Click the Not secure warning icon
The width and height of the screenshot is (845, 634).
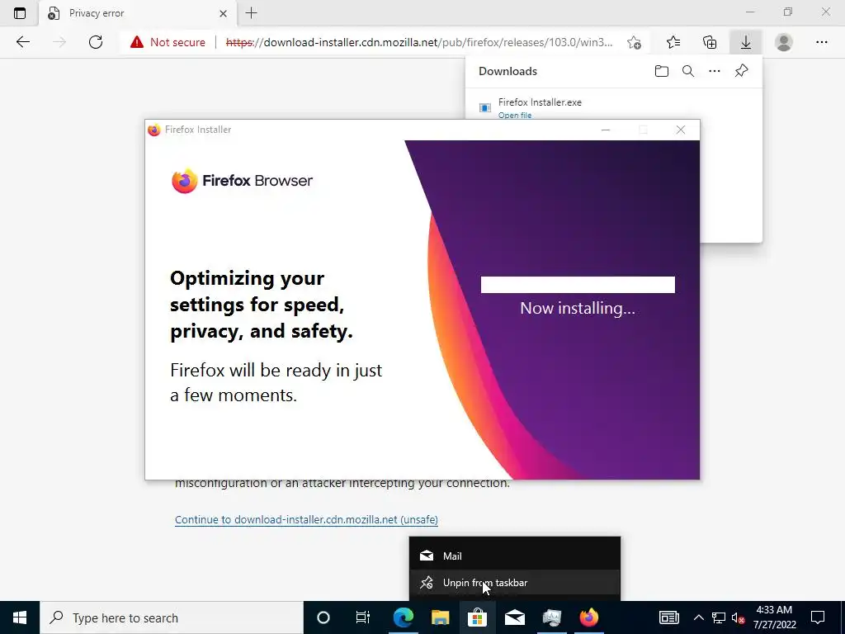point(137,42)
